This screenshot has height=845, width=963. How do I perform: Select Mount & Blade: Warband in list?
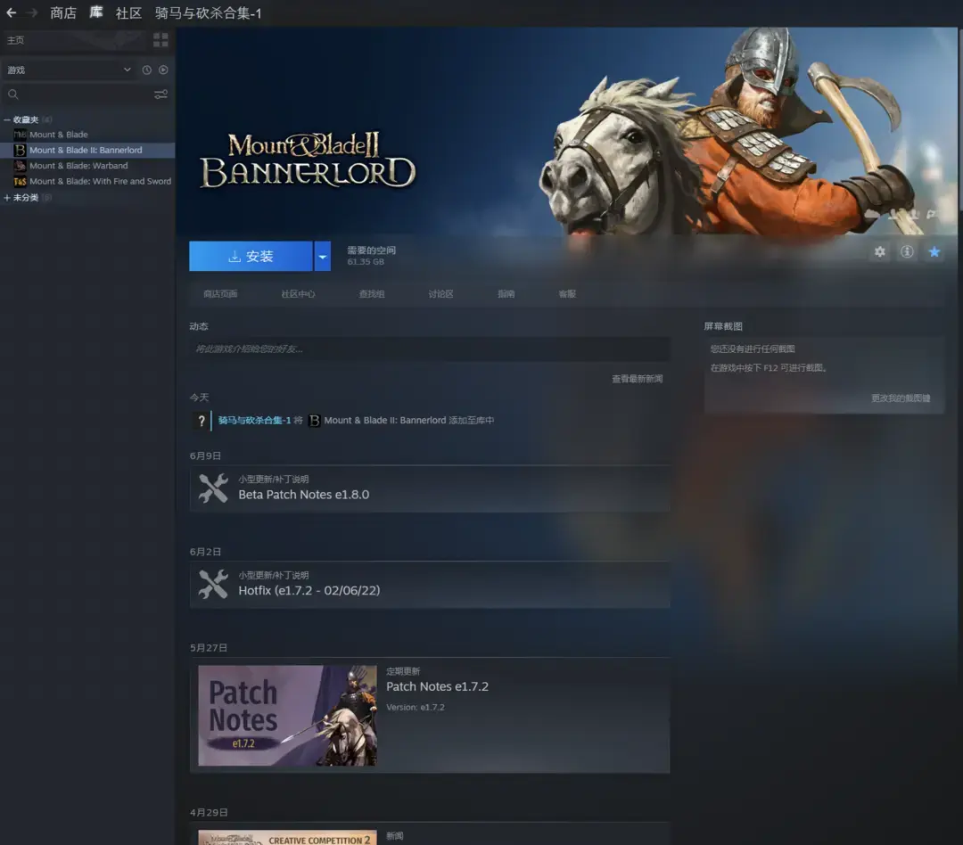pos(78,166)
